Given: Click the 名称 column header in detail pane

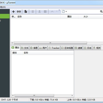Looking at the screenshot, I should [48, 53].
